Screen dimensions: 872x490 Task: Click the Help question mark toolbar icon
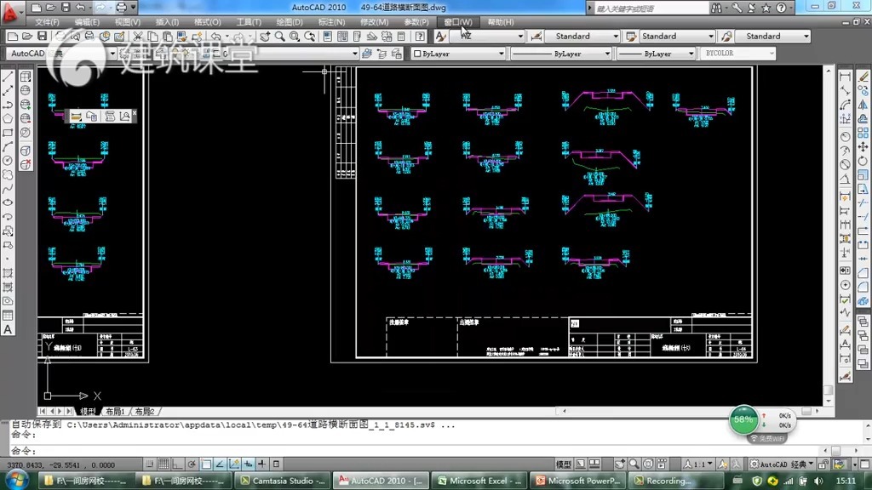421,37
